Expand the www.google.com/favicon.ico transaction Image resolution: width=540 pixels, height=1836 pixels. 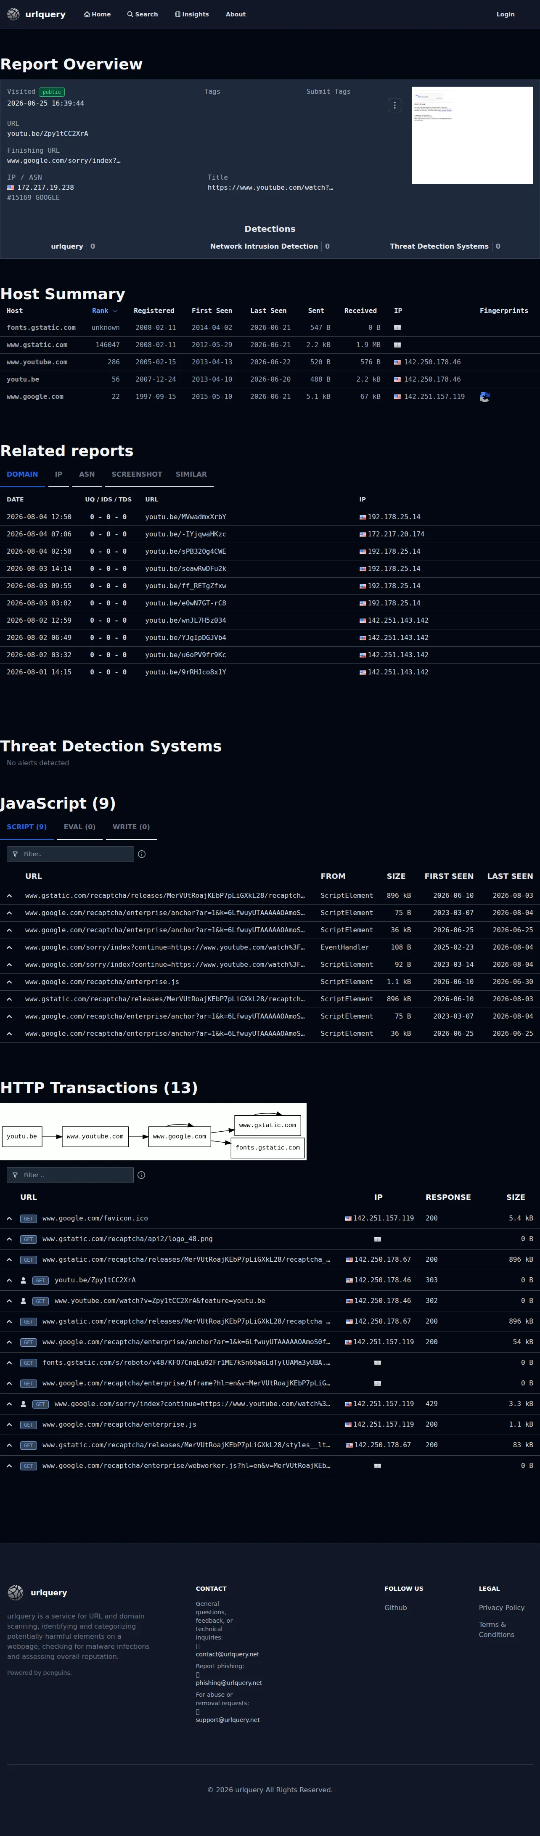pos(9,1219)
